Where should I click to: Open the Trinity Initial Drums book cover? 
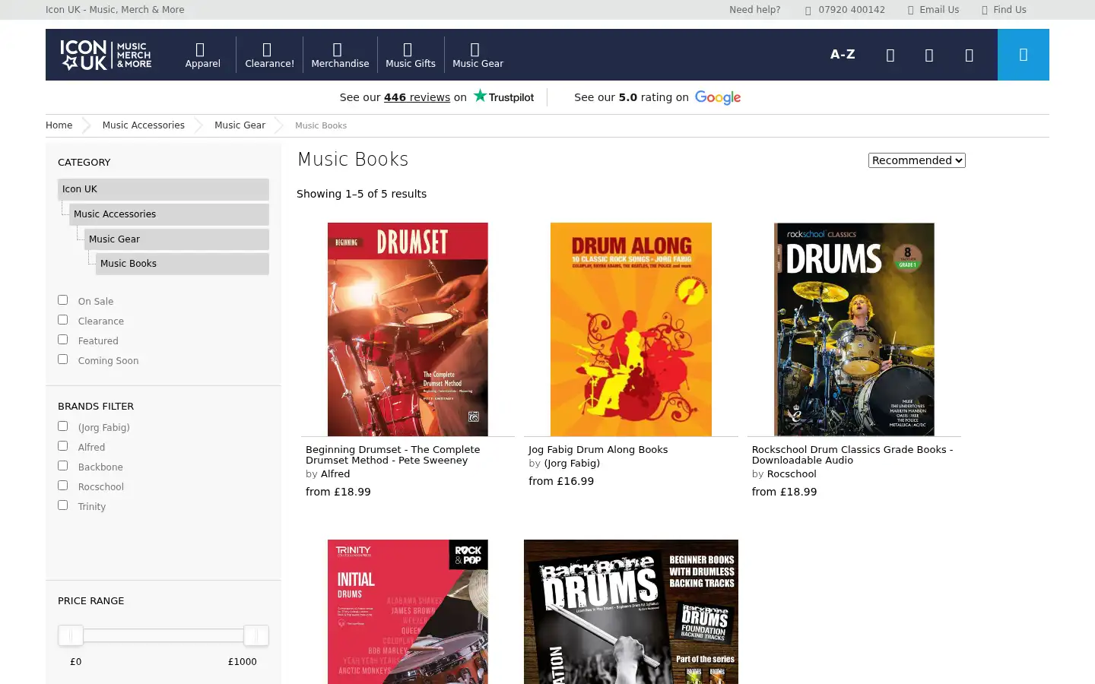point(408,612)
